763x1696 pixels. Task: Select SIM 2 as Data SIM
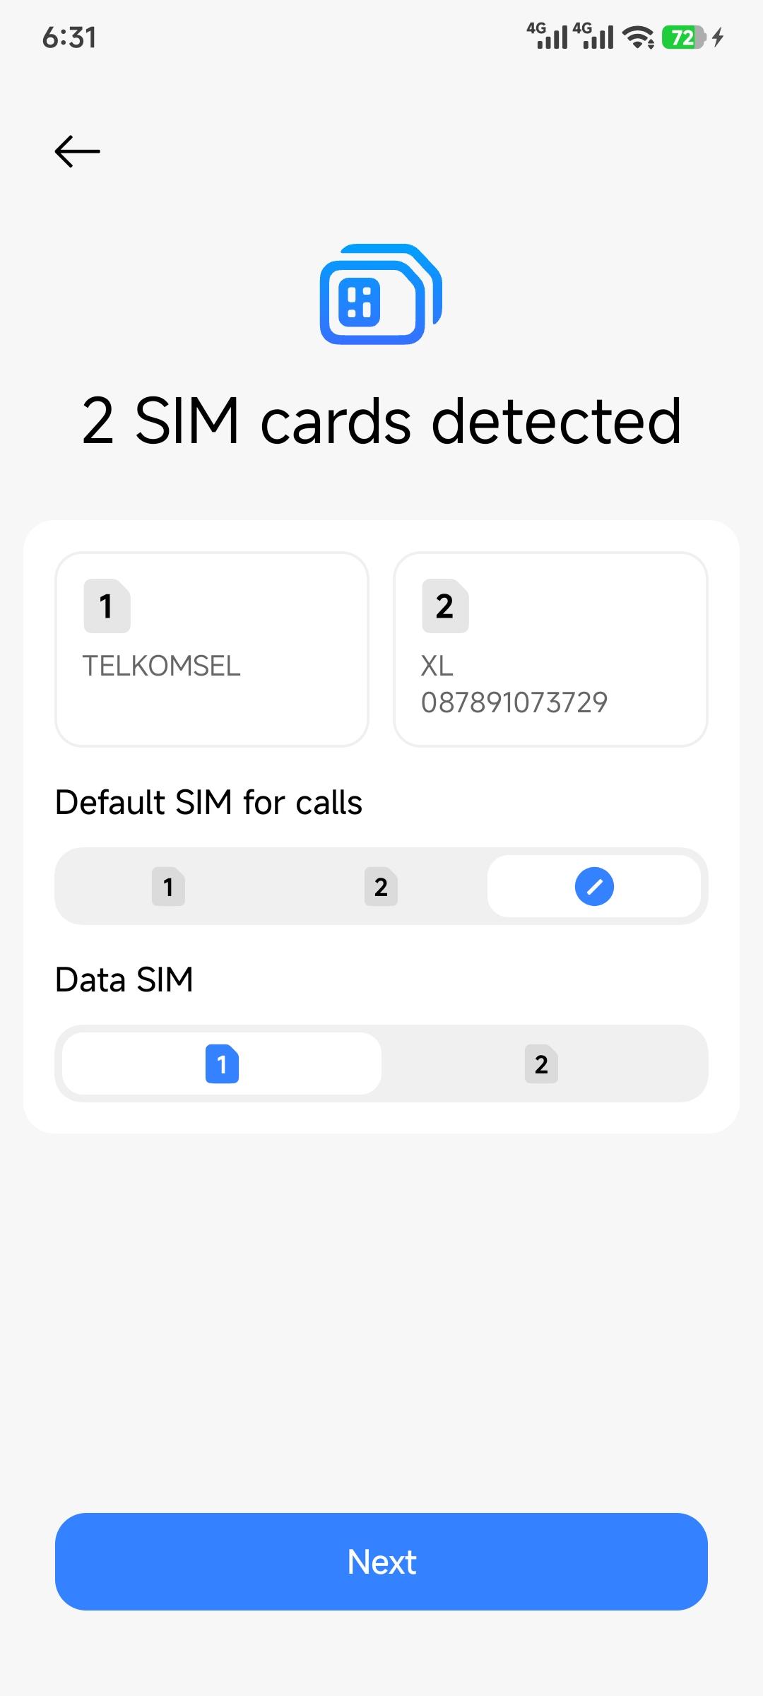(541, 1064)
